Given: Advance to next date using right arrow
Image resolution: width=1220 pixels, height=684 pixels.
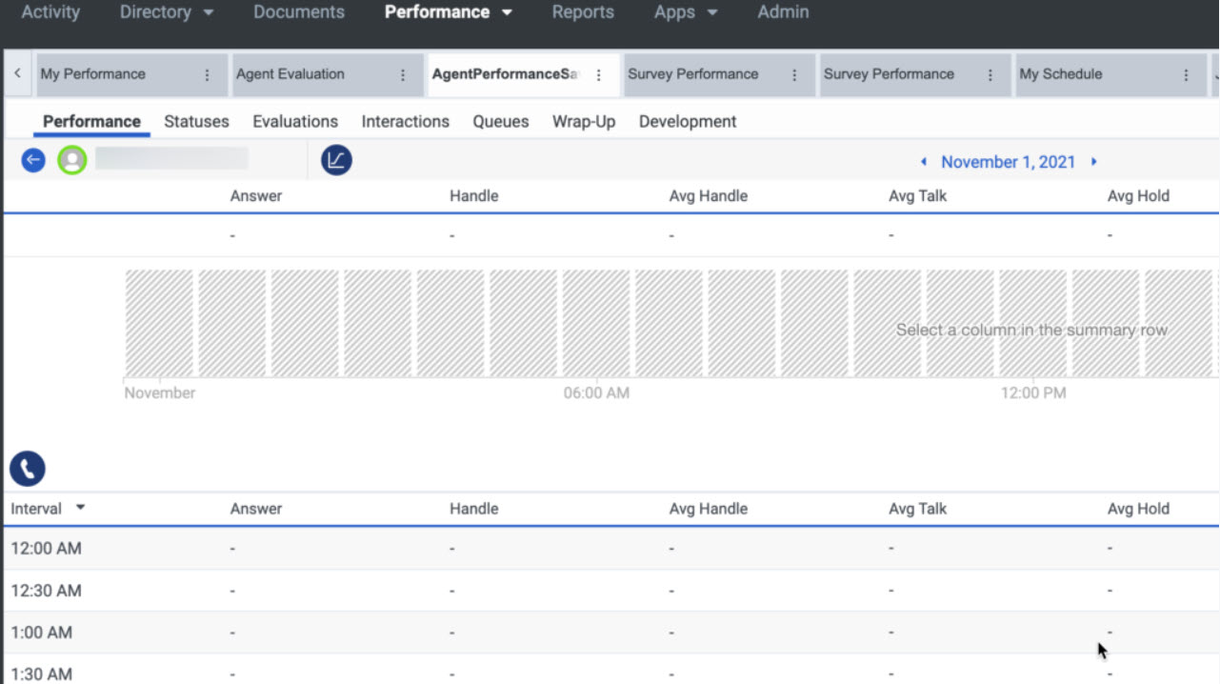Looking at the screenshot, I should pos(1093,162).
